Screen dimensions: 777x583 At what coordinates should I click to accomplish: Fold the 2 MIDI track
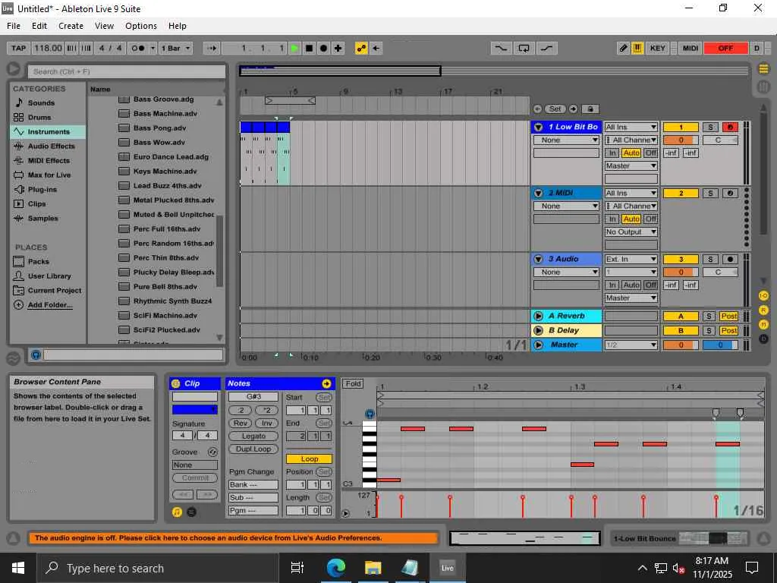pos(538,193)
